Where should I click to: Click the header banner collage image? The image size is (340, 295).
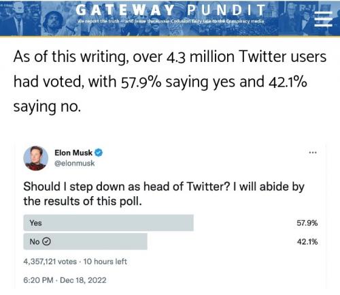click(170, 18)
